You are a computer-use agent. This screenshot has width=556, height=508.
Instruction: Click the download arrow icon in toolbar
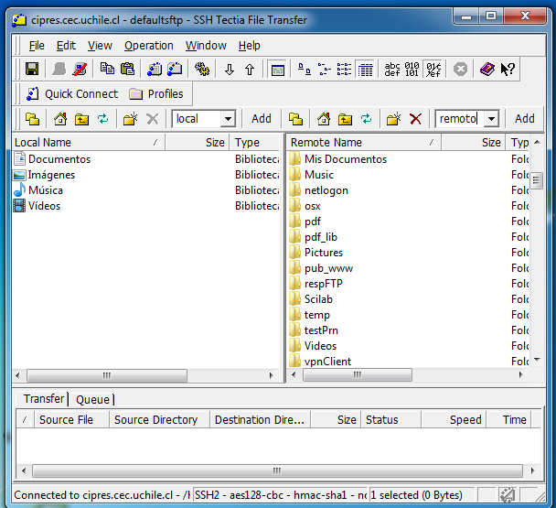click(230, 70)
